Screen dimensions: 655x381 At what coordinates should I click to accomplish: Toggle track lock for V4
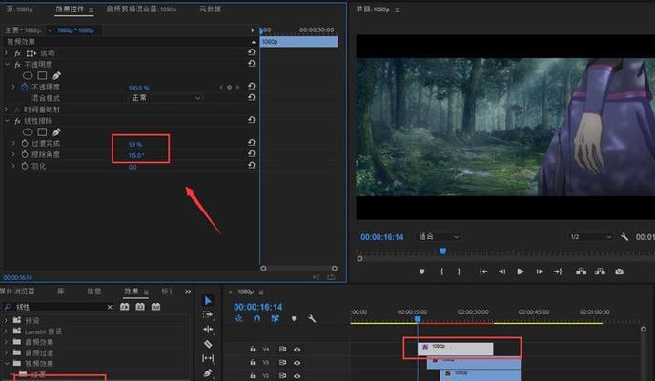point(253,349)
